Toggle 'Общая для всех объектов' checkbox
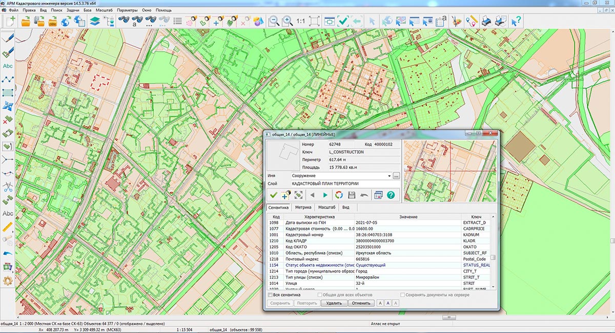 [x=320, y=295]
